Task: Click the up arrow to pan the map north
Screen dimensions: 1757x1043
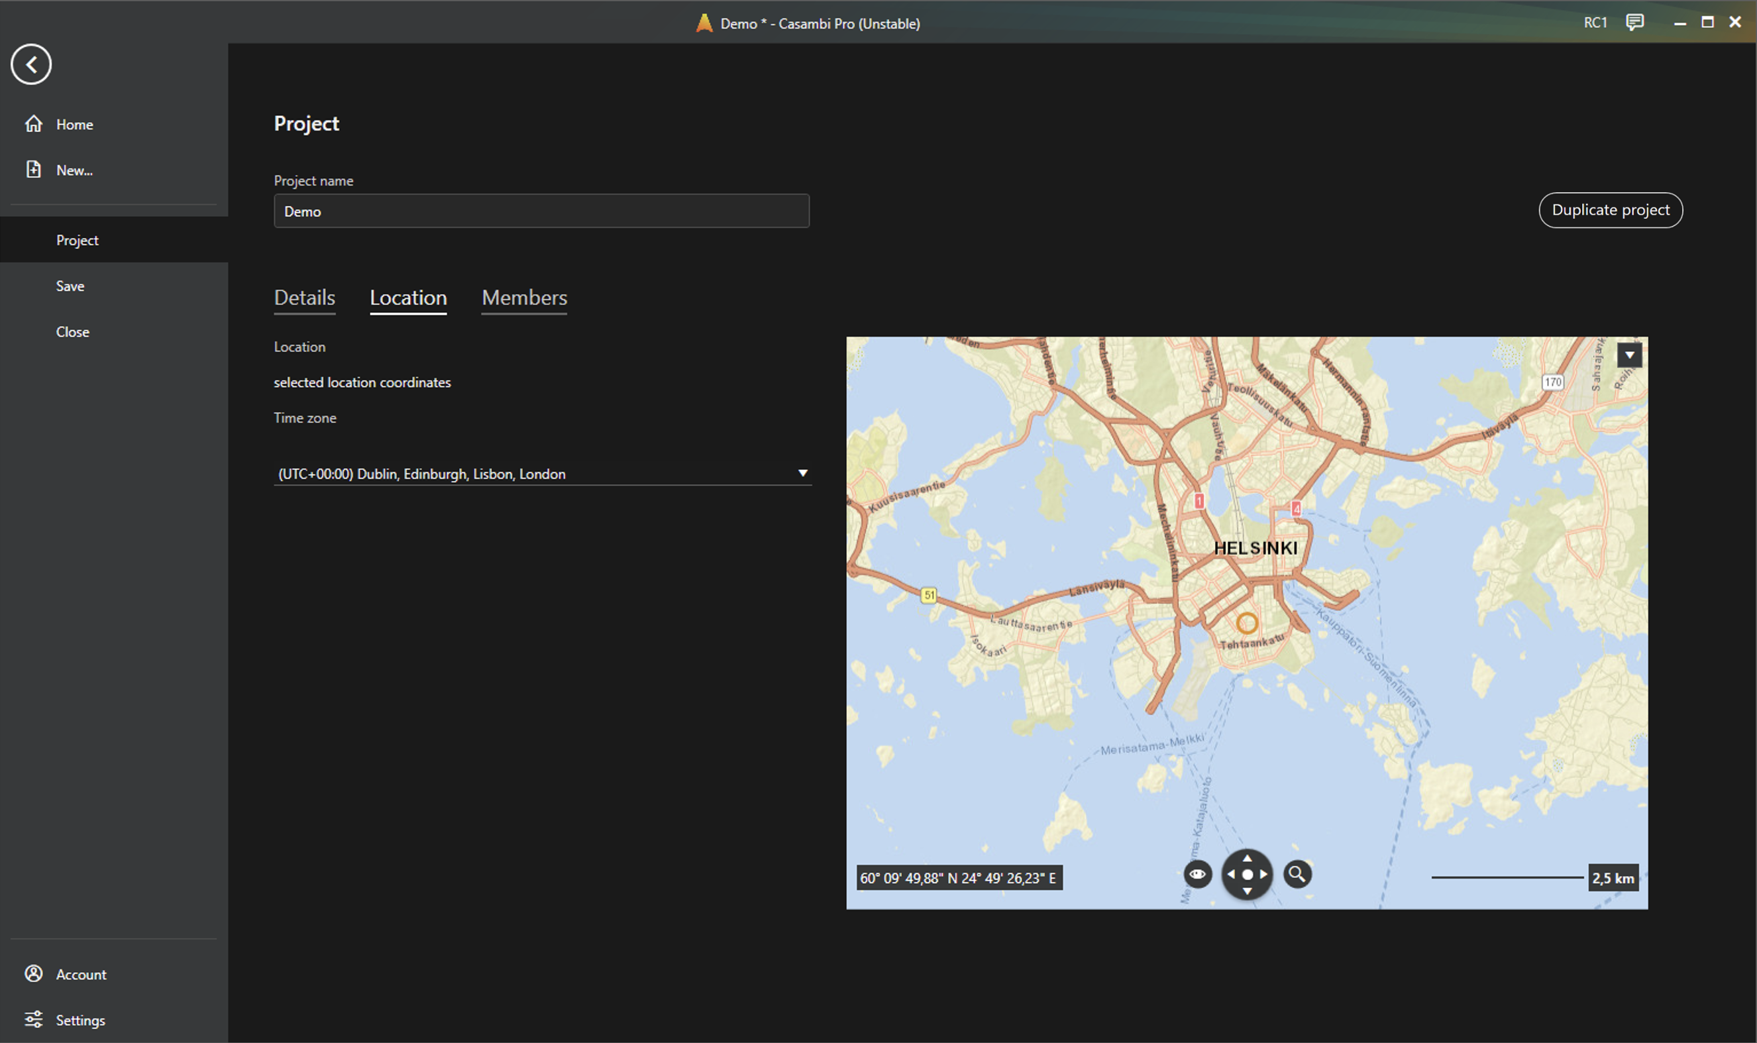Action: tap(1248, 857)
